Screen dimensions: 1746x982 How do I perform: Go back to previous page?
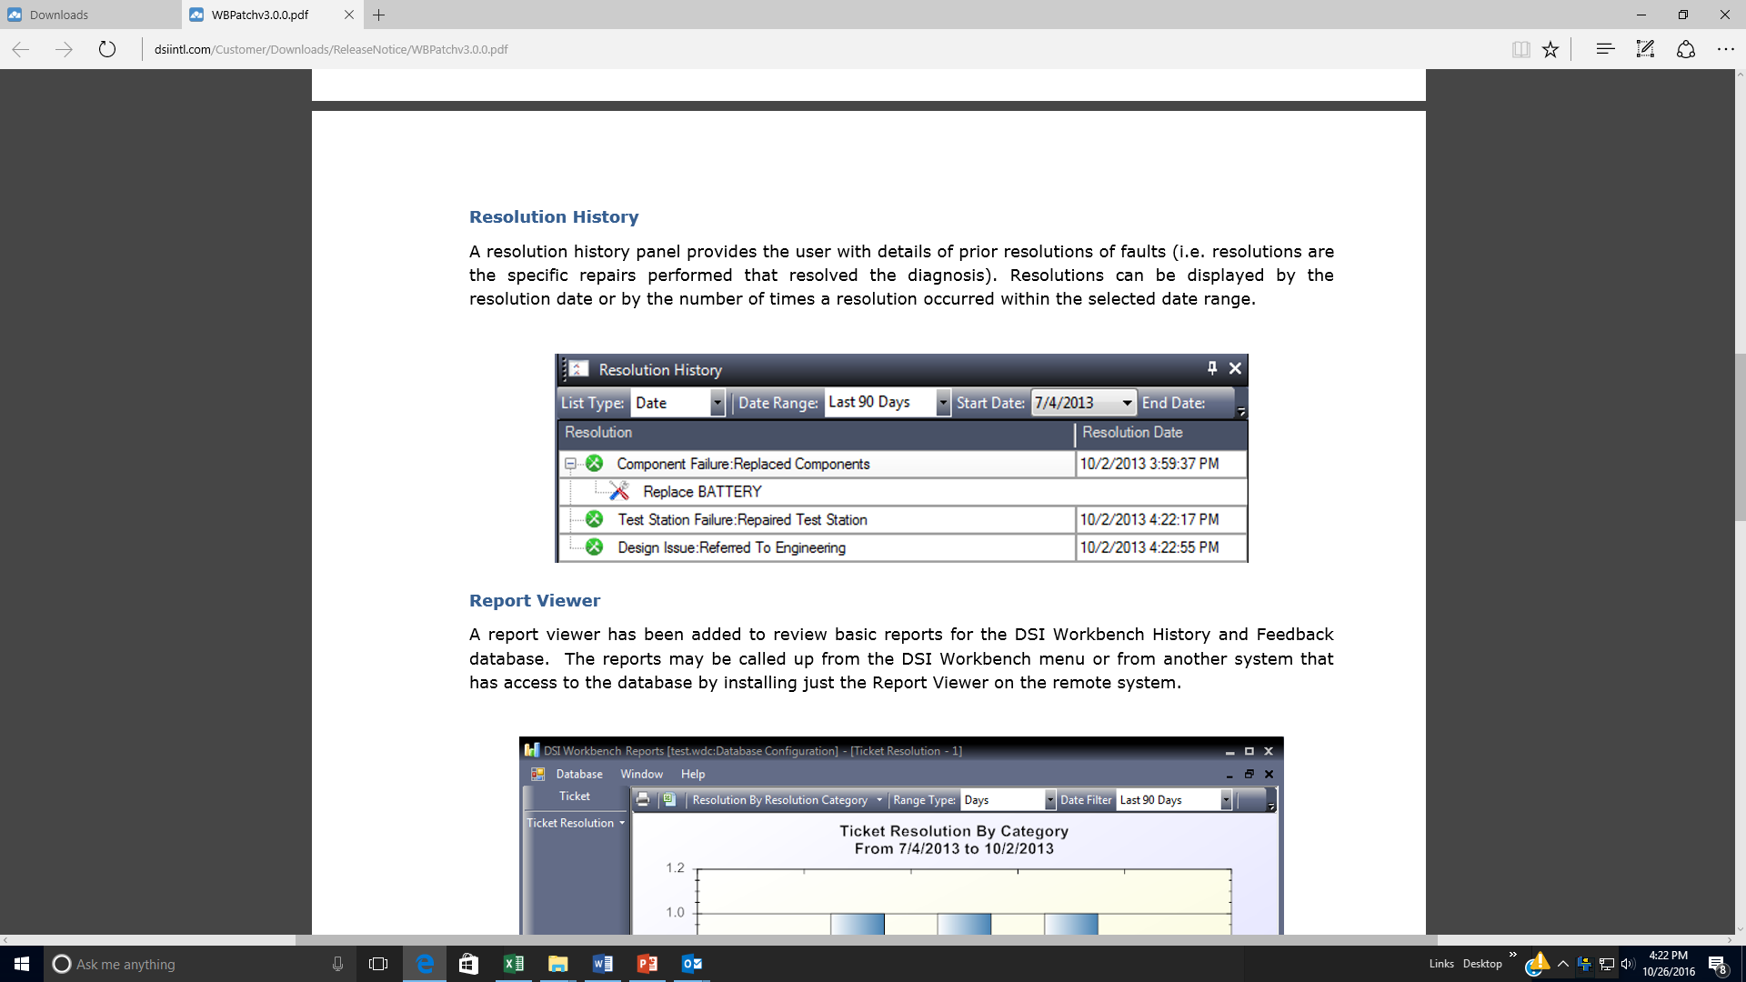coord(21,49)
